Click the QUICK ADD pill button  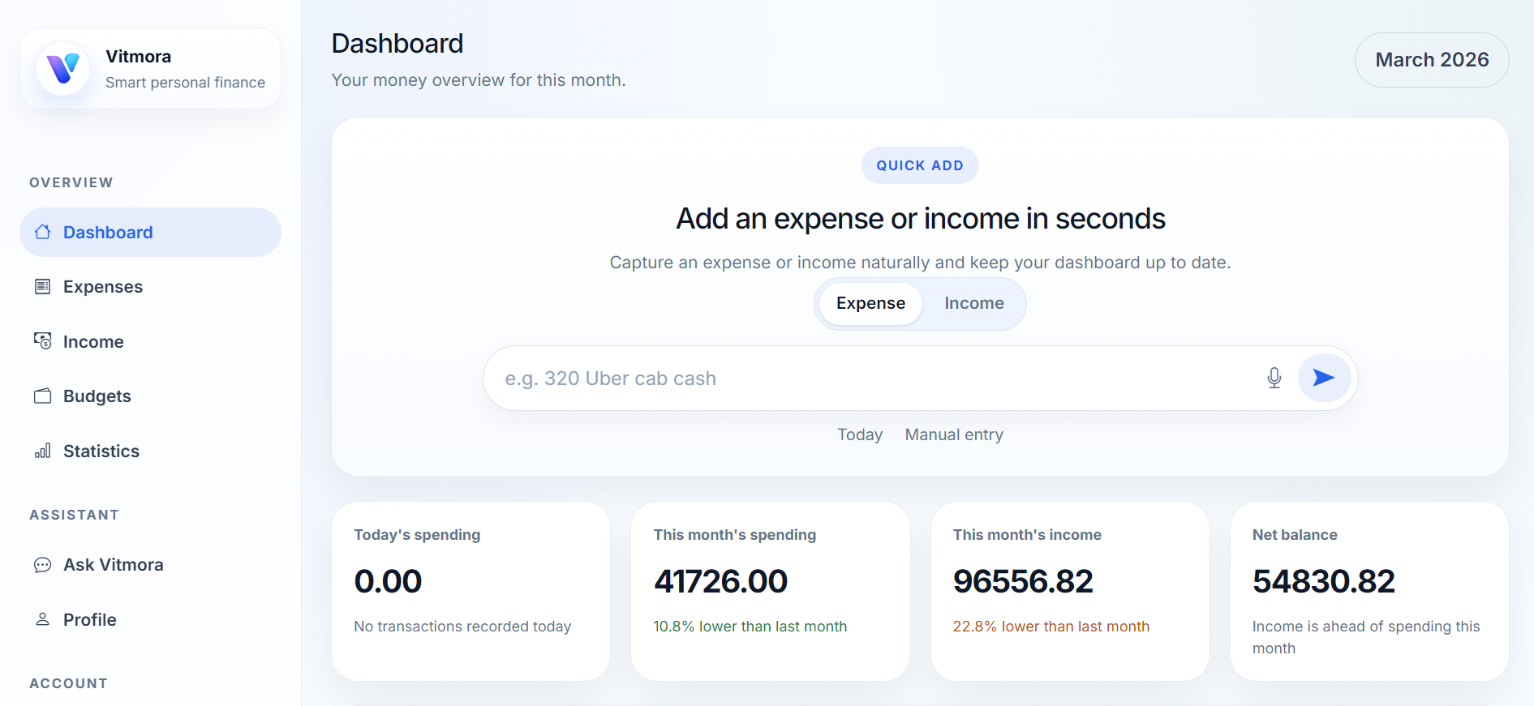(919, 165)
